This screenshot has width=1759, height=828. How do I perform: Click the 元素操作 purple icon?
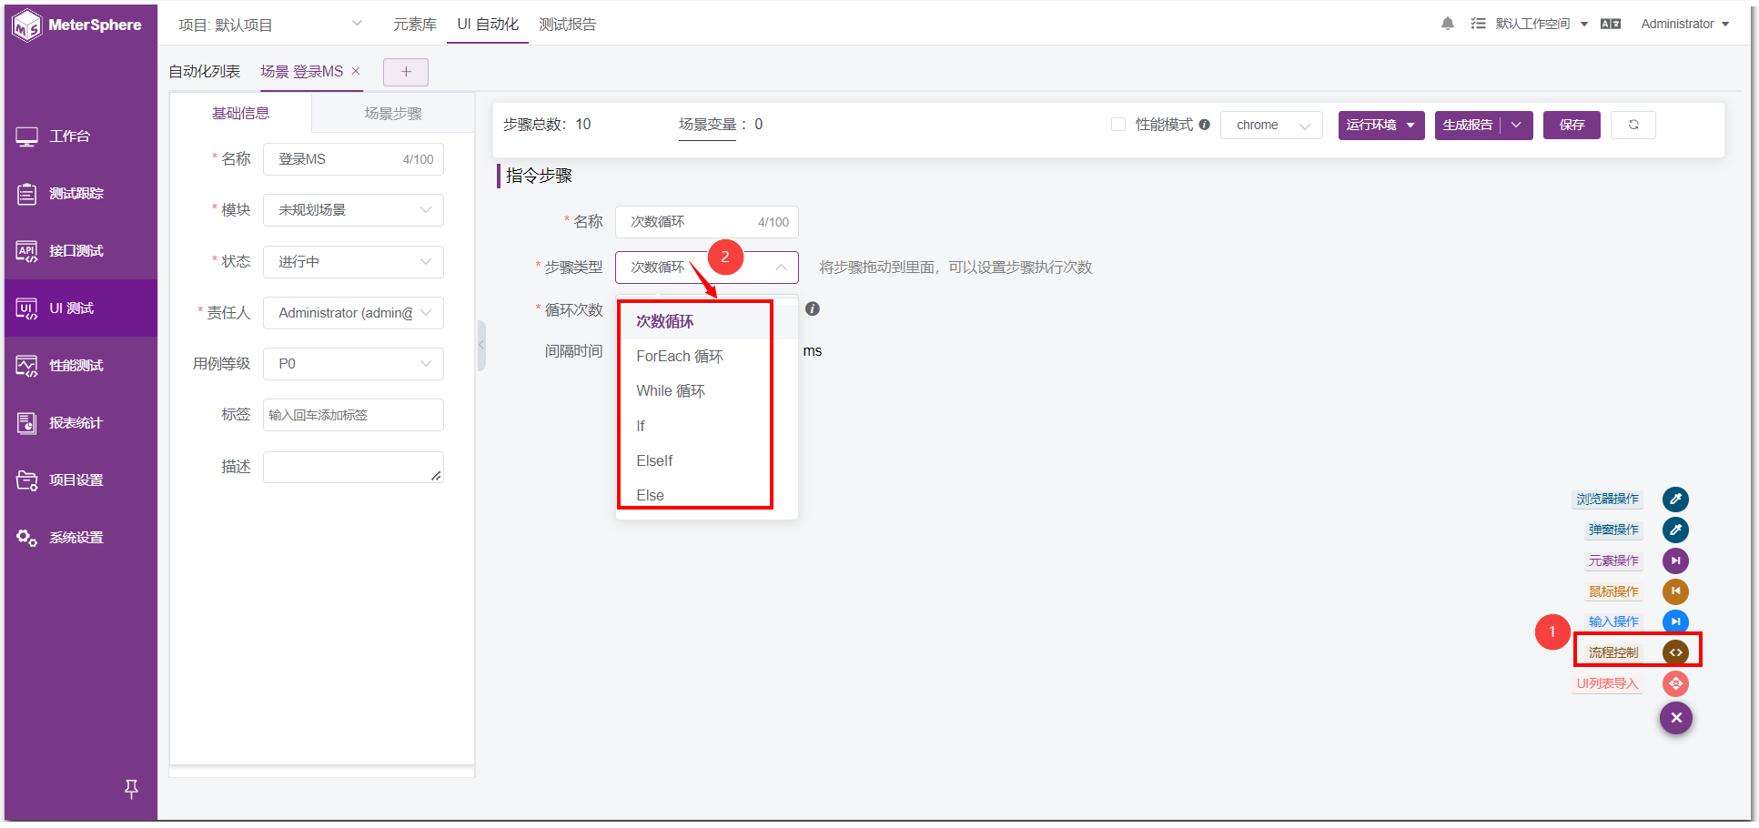coord(1675,560)
